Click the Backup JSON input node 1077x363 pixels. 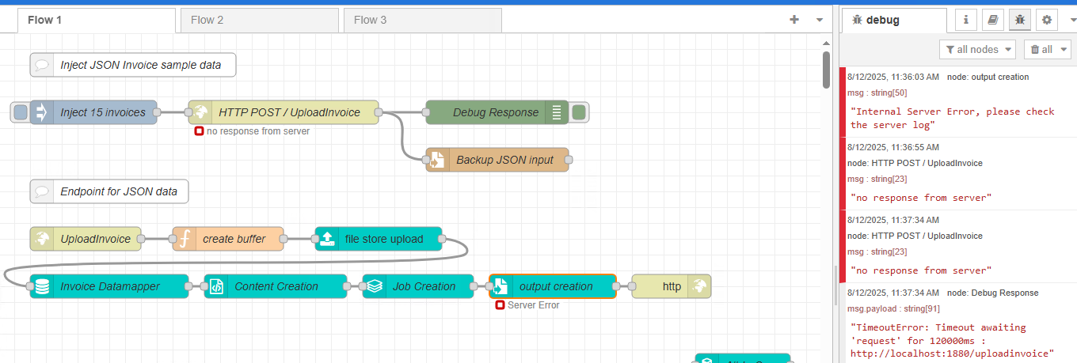(x=504, y=160)
